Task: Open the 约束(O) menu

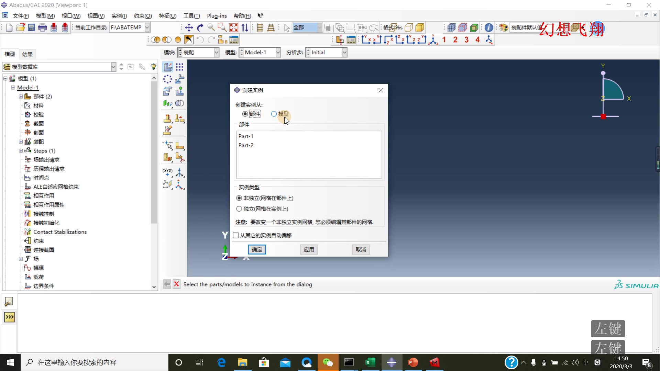Action: [x=143, y=16]
